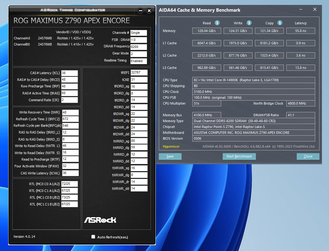Screen dimensions: 329x251
Task: Click the DRAM:FSB Ratio 41:1 value
Action: tap(301, 115)
